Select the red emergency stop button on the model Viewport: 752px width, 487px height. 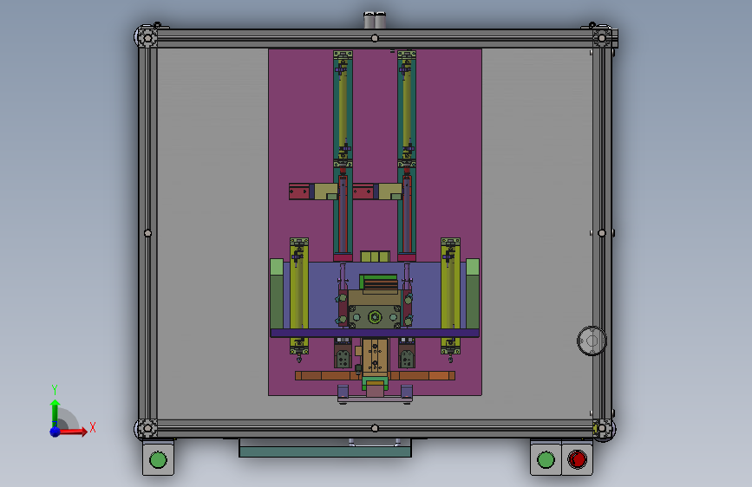[577, 459]
